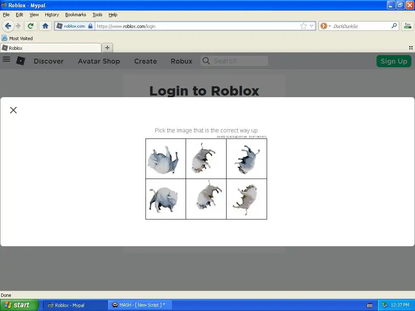The height and width of the screenshot is (311, 415).
Task: Restore down the Mypal browser window
Action: [x=400, y=5]
